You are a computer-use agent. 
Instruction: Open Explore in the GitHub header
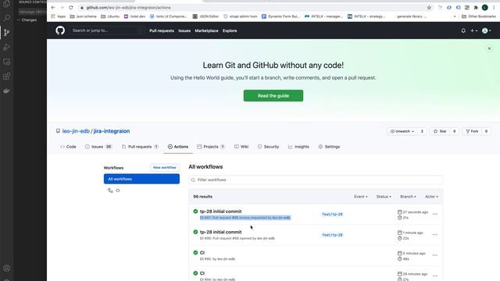230,30
